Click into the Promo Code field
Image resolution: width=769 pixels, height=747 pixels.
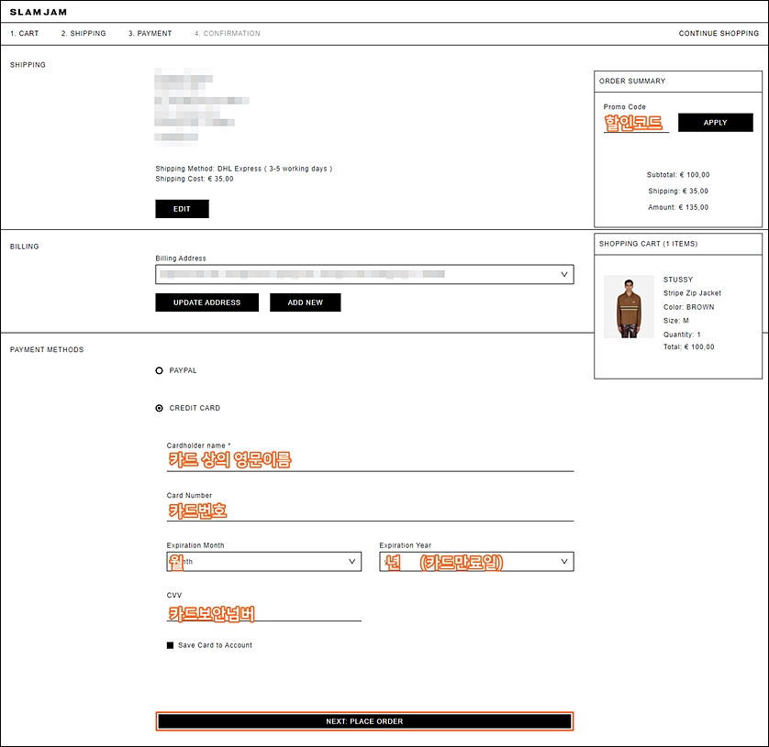(636, 123)
